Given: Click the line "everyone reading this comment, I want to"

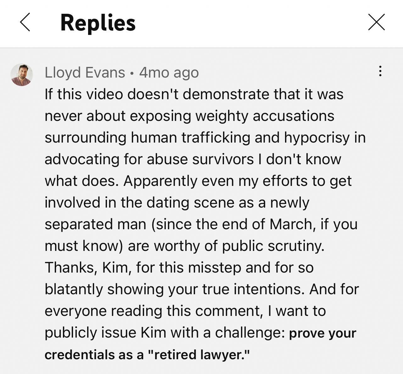Looking at the screenshot, I should click(x=185, y=311).
